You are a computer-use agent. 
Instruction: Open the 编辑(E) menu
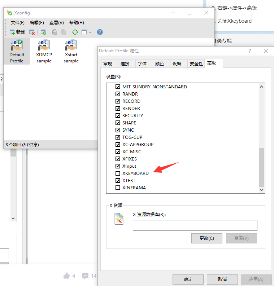(37, 23)
